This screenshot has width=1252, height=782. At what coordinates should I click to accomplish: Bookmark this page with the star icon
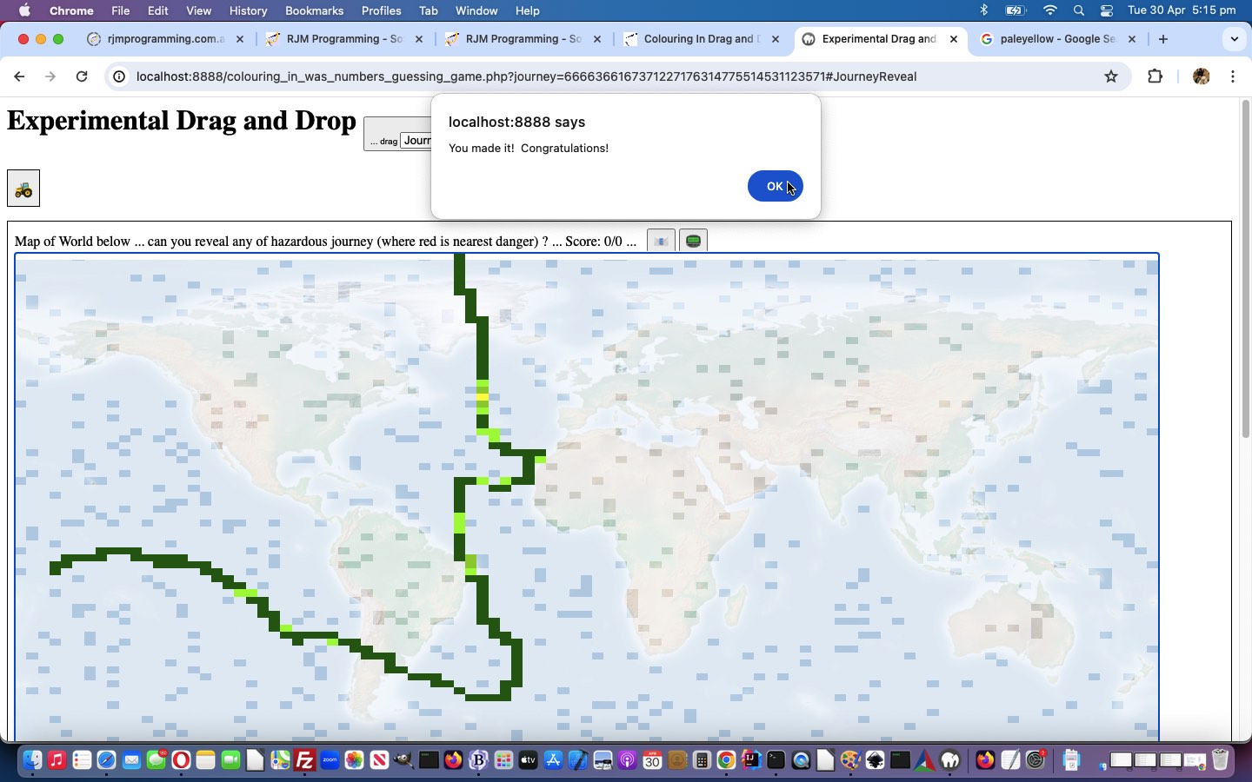pos(1110,76)
